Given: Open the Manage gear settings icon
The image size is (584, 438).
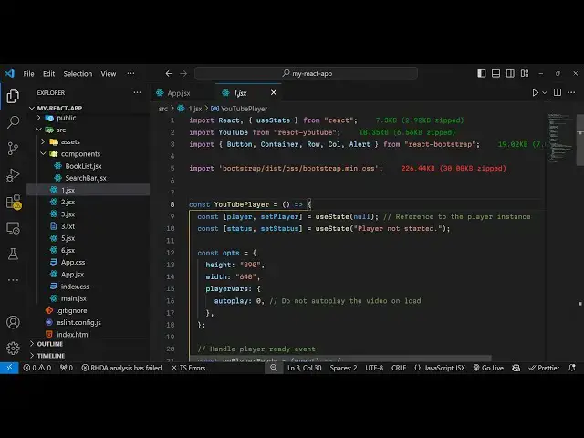Looking at the screenshot, I should [13, 349].
